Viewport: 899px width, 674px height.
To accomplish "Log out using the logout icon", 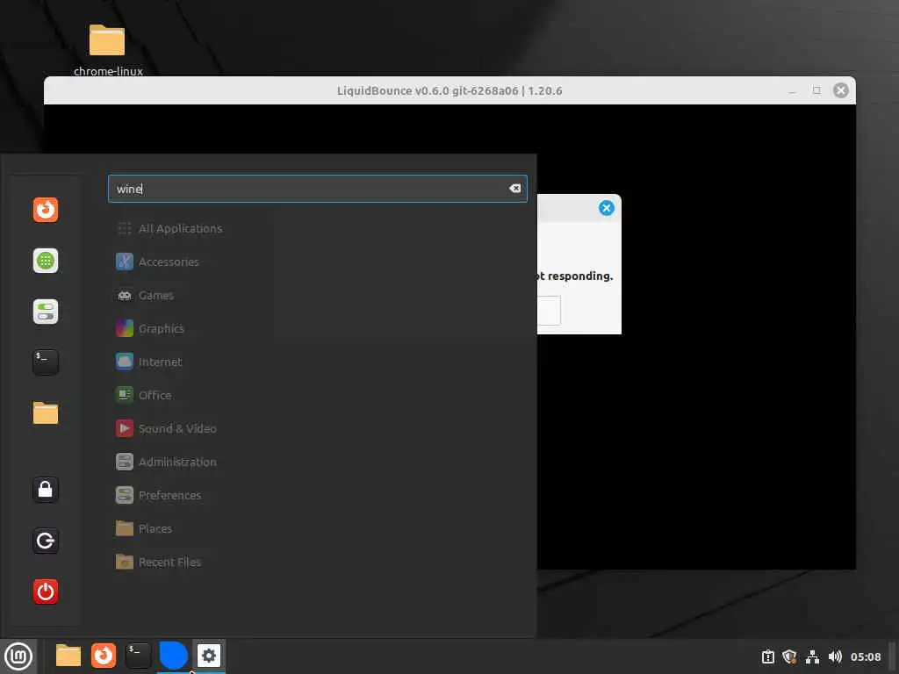I will tap(46, 541).
